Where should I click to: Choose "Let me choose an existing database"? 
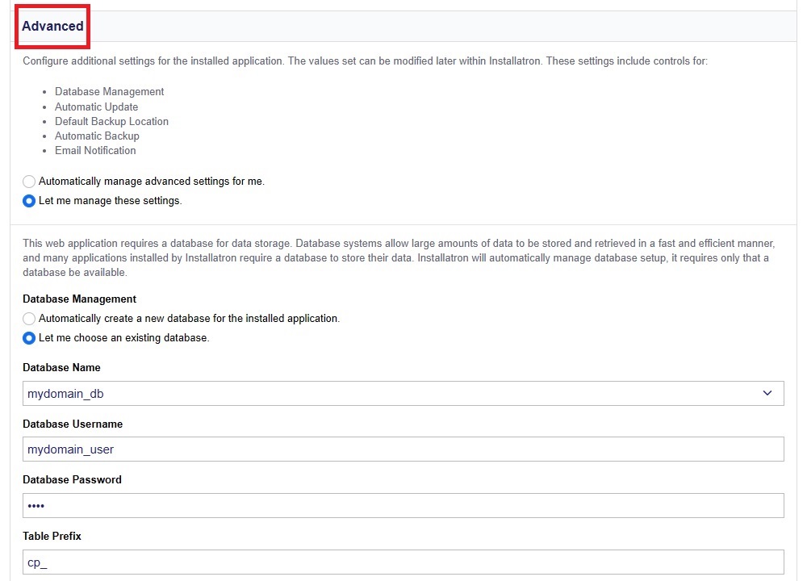click(29, 337)
